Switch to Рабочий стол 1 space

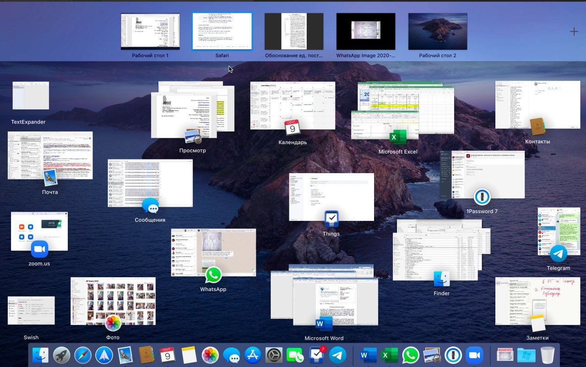[x=150, y=32]
